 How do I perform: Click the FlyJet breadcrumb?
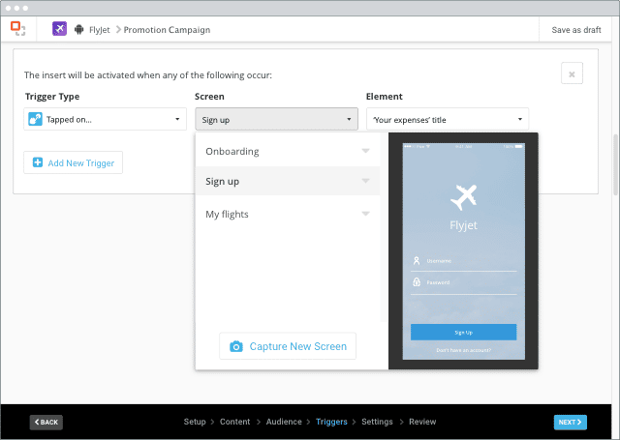(99, 30)
